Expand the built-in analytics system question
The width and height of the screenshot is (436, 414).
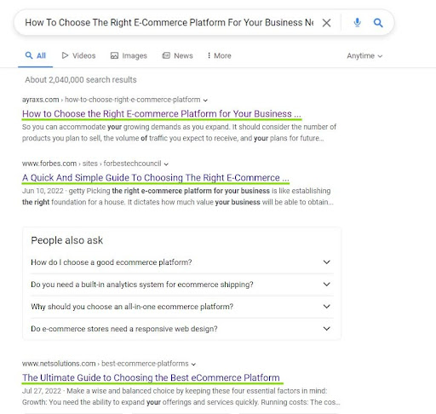pyautogui.click(x=182, y=285)
